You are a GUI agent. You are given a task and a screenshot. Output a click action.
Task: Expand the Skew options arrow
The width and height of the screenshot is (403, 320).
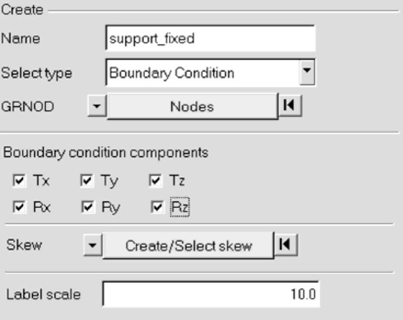[92, 245]
